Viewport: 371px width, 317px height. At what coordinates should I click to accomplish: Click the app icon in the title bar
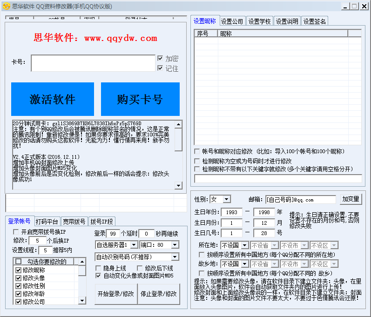pyautogui.click(x=6, y=7)
